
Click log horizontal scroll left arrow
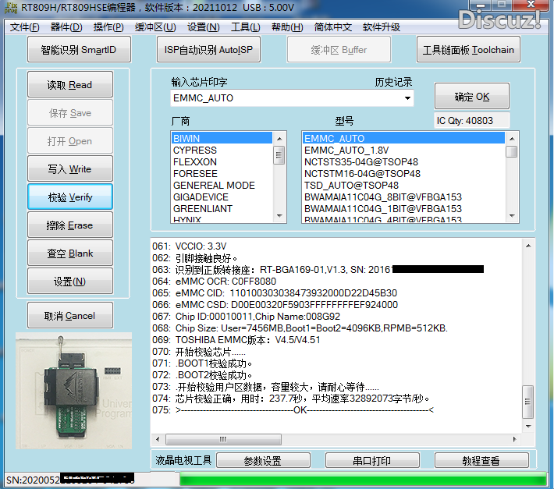(158, 439)
